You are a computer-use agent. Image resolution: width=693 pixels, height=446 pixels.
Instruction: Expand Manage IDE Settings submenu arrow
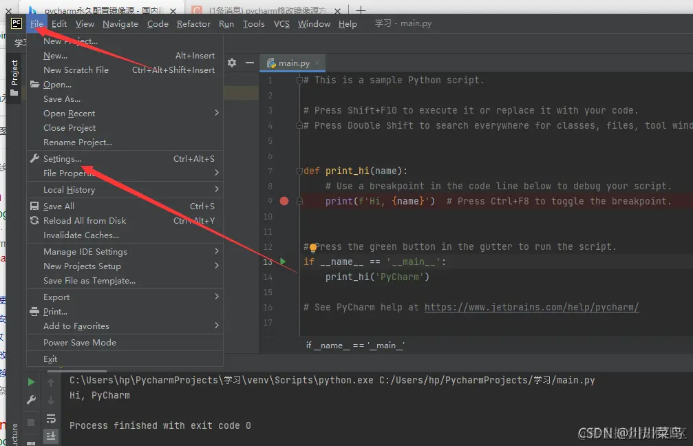[217, 251]
